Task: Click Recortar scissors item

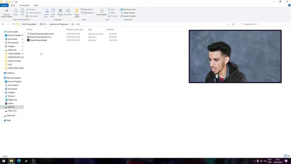Action: tap(31, 10)
